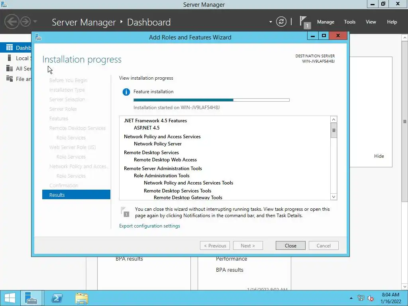Click '.NET Framework 4.5 Features' in list
This screenshot has width=408, height=306.
click(x=155, y=120)
